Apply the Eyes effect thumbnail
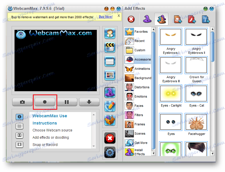The image size is (225, 172). (171, 122)
